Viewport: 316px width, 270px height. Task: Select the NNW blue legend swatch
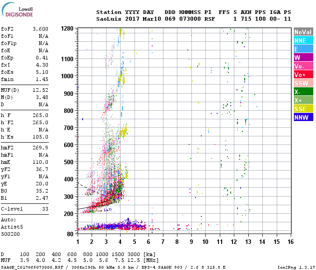click(x=303, y=117)
